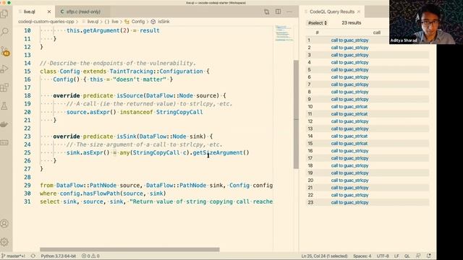Click line number 29 in gutter
This screenshot has width=463, height=260.
click(x=27, y=185)
